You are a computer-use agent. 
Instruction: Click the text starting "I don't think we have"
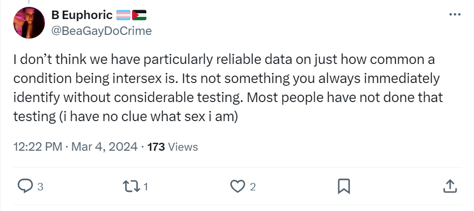(x=228, y=88)
